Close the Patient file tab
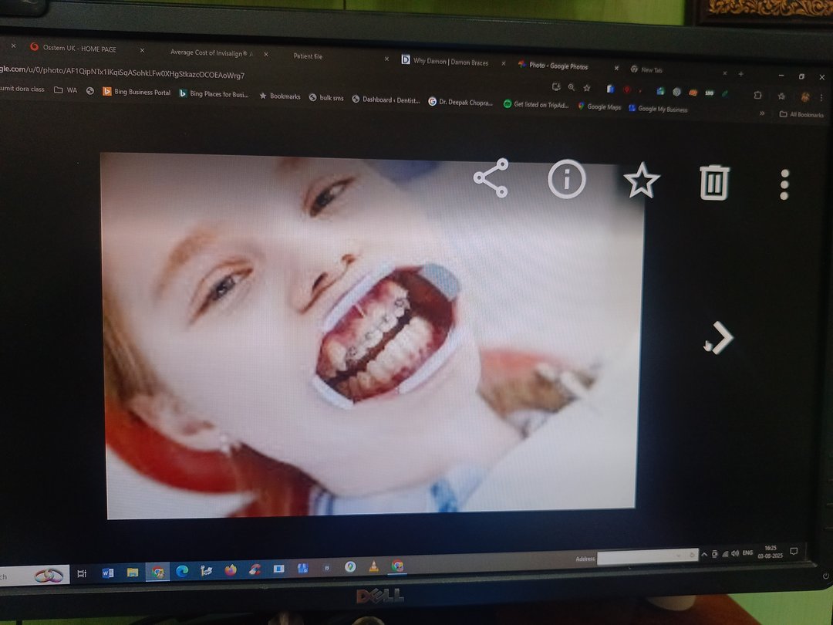 click(386, 59)
